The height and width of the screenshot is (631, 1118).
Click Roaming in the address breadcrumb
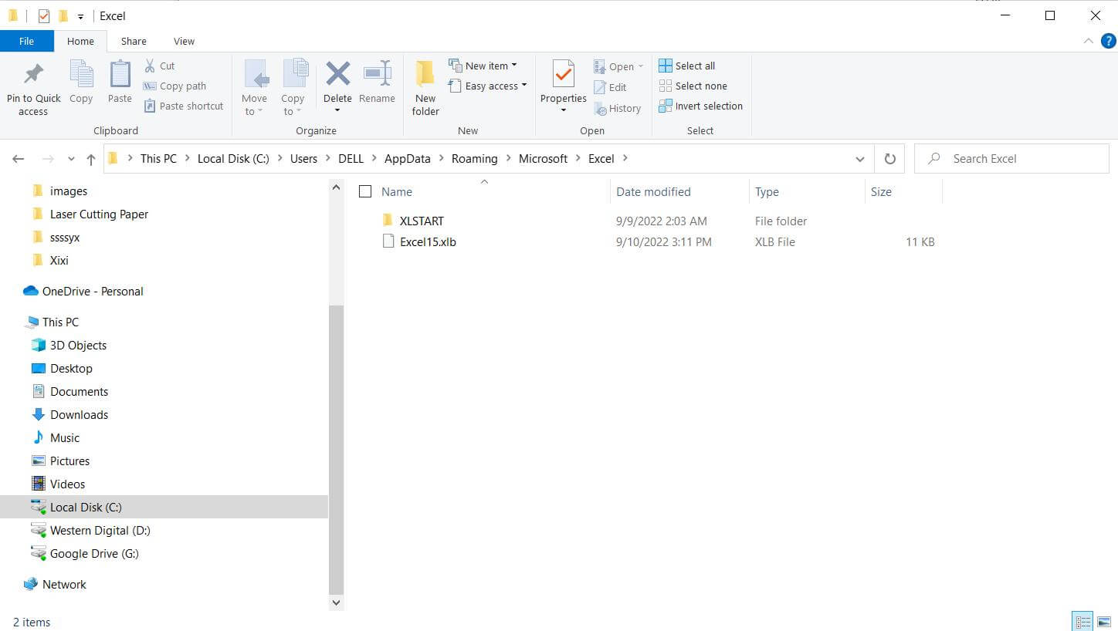pos(474,159)
